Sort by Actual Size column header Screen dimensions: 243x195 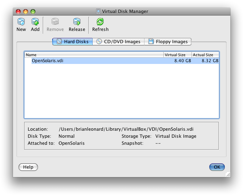point(205,55)
